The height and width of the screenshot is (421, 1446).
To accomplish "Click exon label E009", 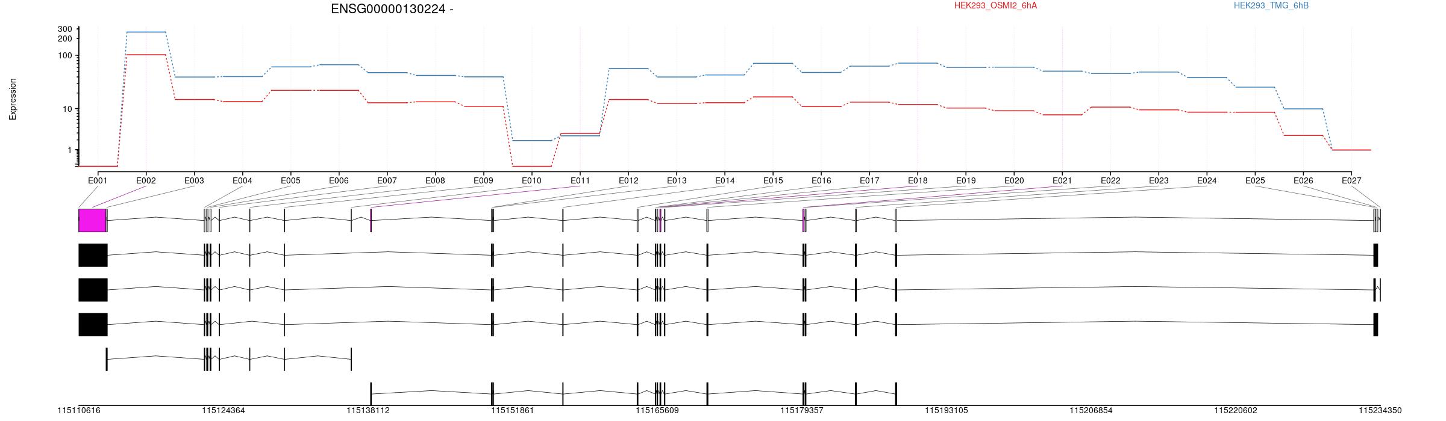I will point(483,180).
